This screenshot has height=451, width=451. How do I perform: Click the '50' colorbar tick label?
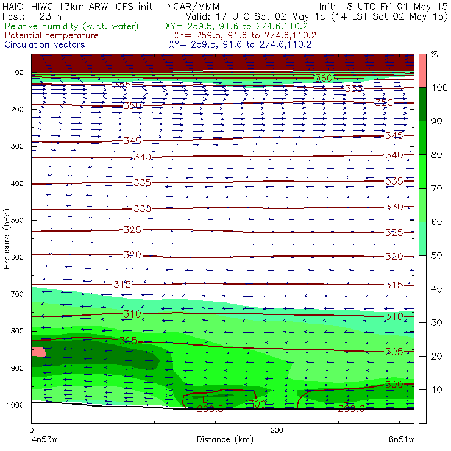pyautogui.click(x=436, y=256)
